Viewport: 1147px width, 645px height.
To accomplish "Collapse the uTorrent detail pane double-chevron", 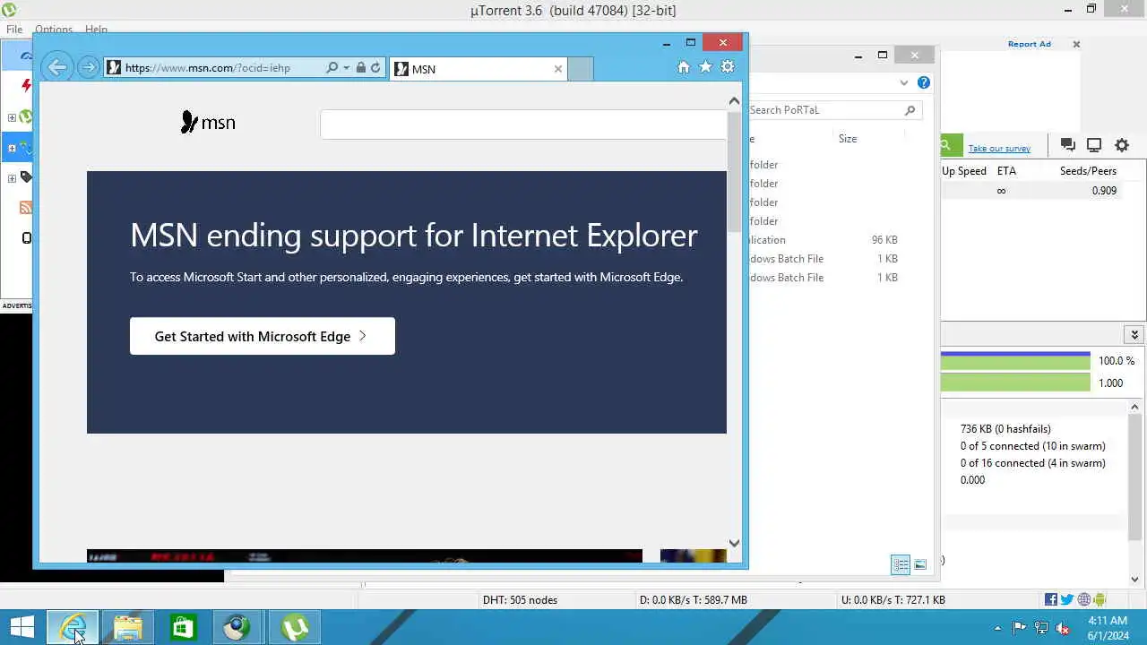I will [x=1134, y=334].
